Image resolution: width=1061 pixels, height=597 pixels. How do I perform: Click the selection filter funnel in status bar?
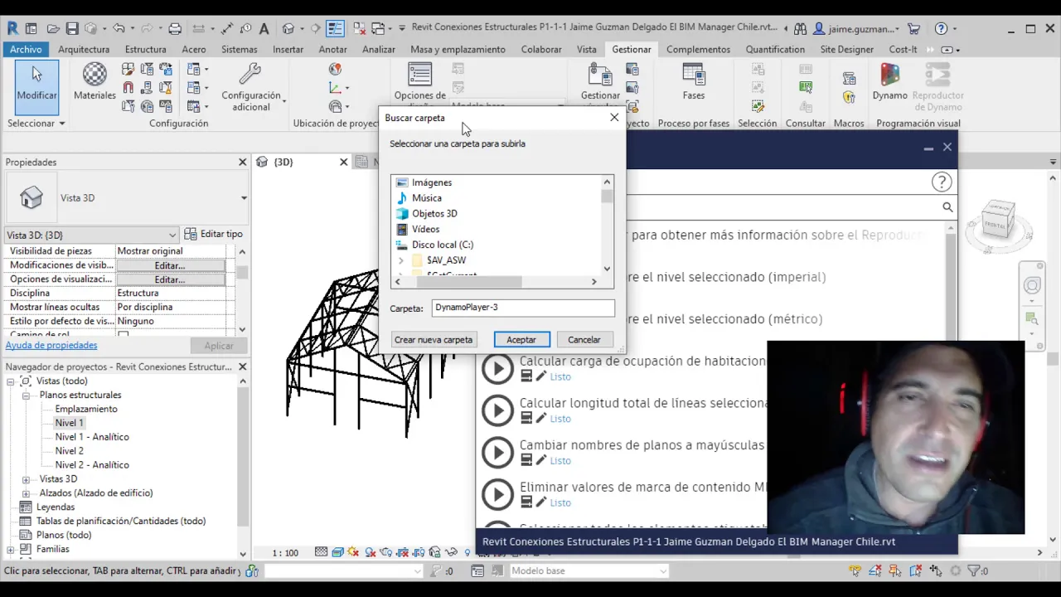(x=974, y=570)
